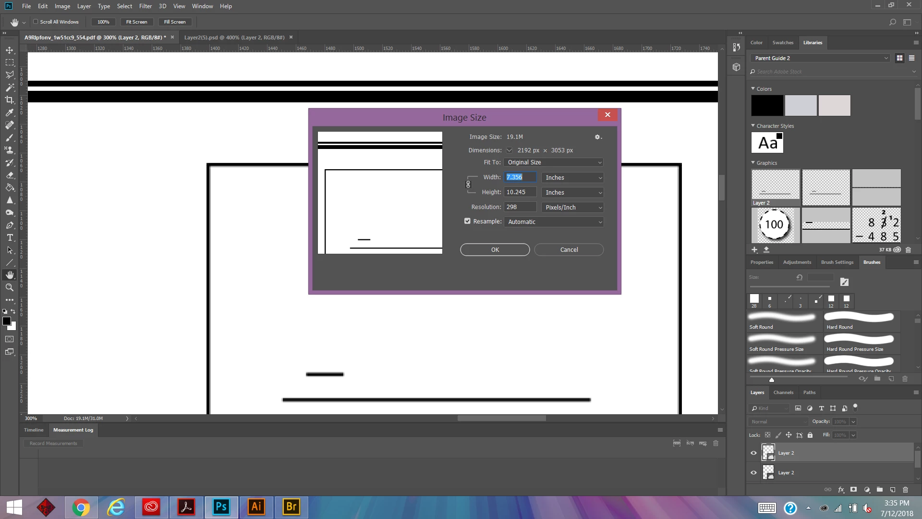This screenshot has width=922, height=519.
Task: Select the Crop tool
Action: point(10,100)
